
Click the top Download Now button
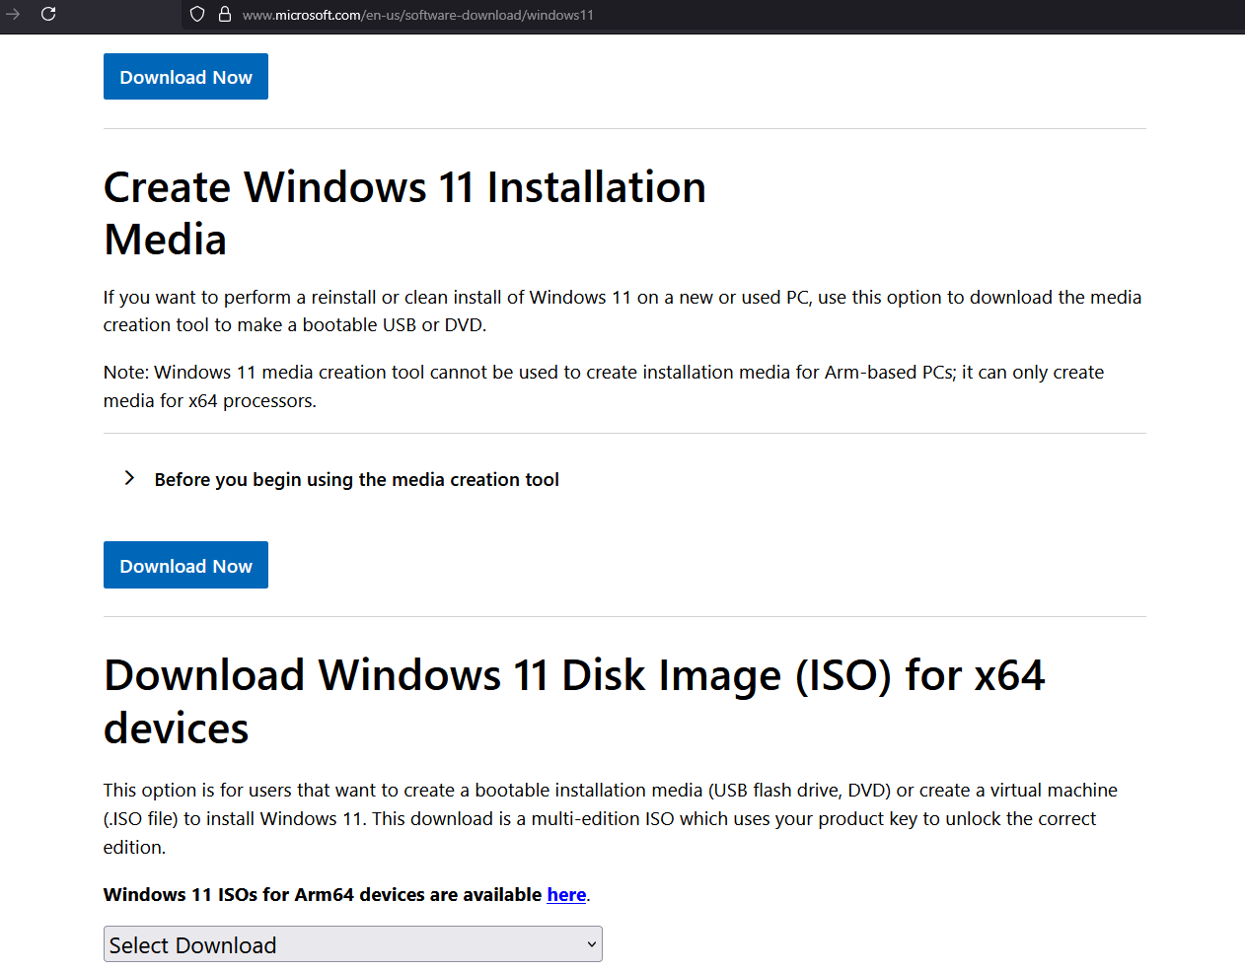(x=185, y=77)
